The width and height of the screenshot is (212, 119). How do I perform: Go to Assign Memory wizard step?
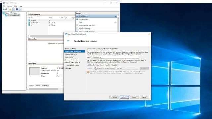[70, 57]
